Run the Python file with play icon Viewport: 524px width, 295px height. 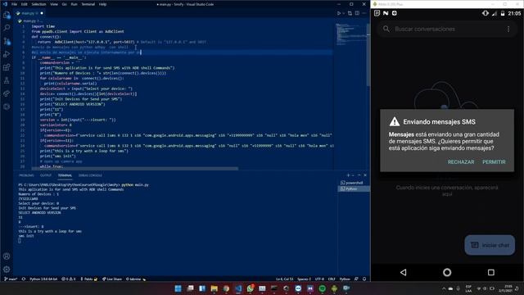click(x=339, y=13)
